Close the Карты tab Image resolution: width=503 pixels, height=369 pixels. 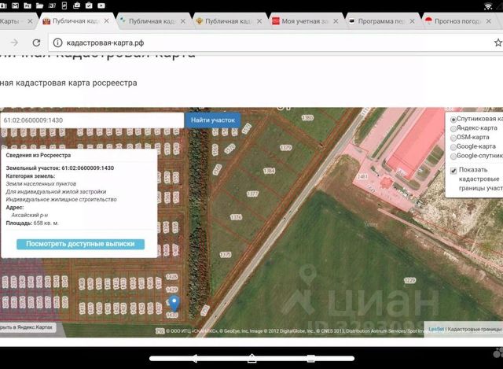[x=30, y=21]
